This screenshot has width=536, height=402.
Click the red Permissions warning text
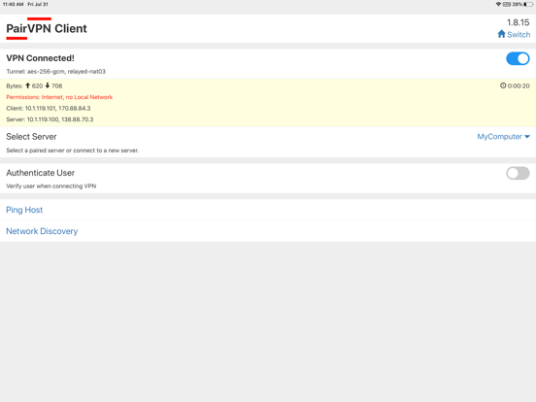[59, 97]
